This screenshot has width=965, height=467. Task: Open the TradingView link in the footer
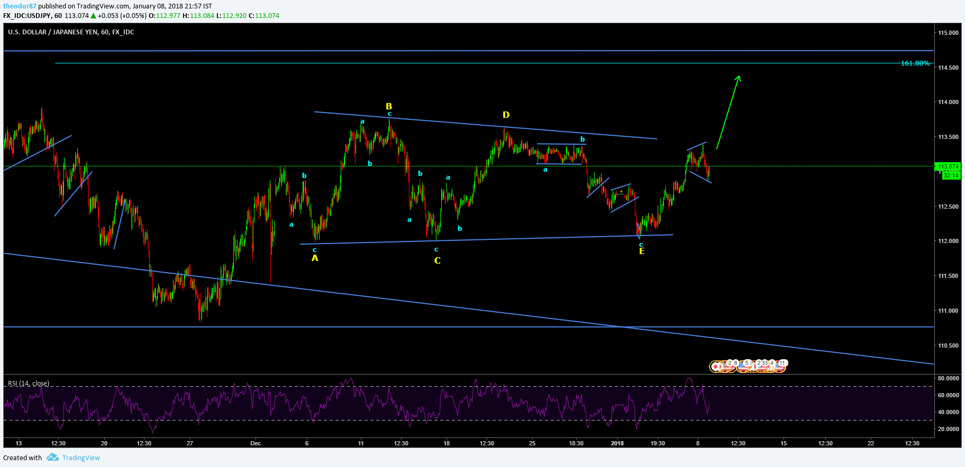coord(81,457)
